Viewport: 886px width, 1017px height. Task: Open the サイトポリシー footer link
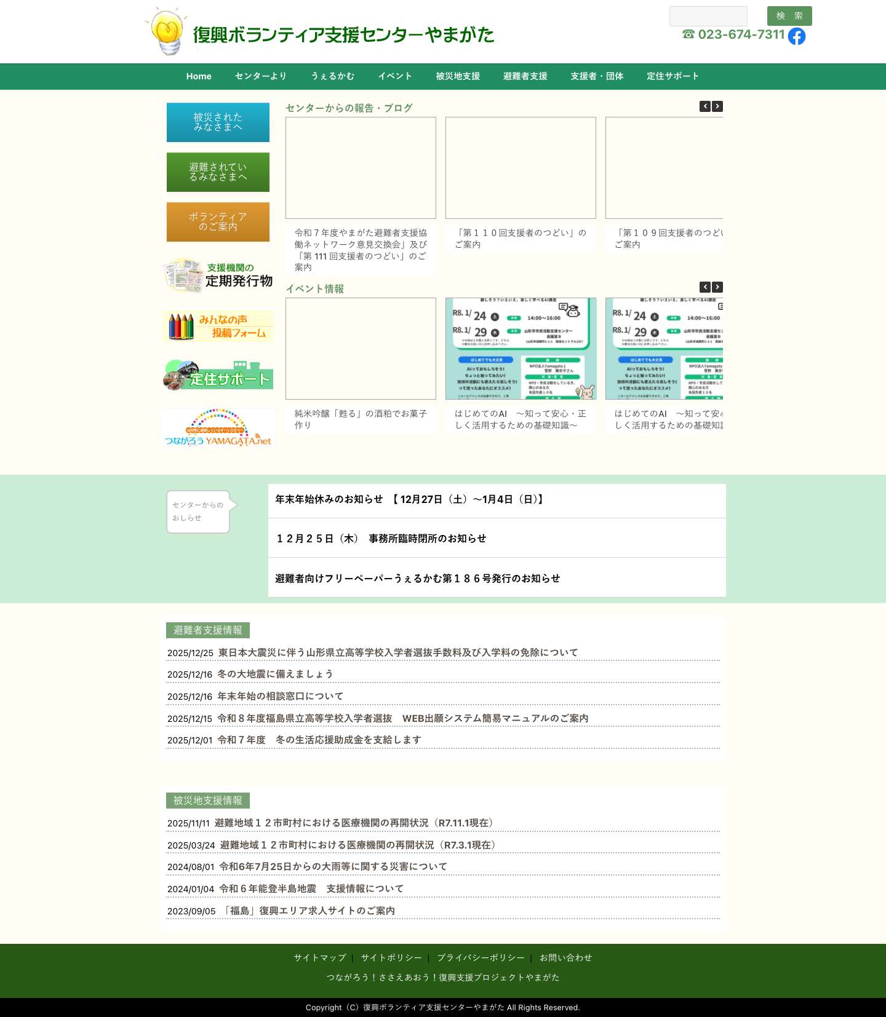(391, 957)
